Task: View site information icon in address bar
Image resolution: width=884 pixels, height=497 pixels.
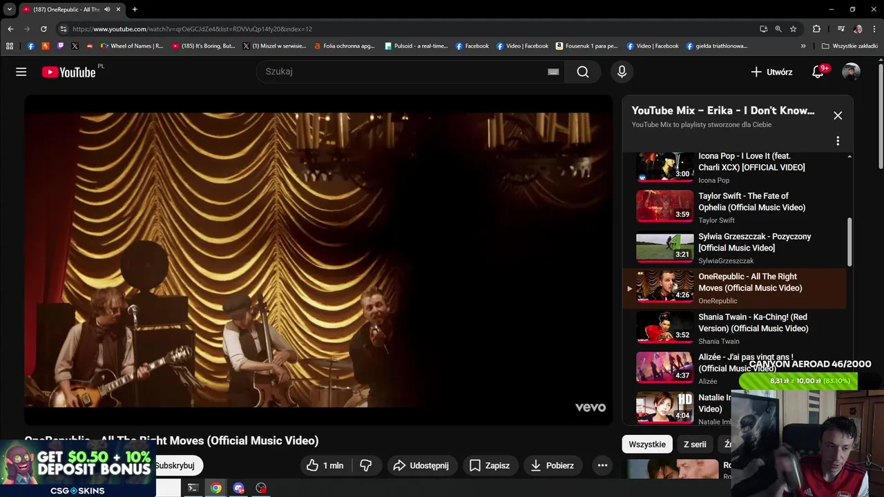Action: click(63, 29)
